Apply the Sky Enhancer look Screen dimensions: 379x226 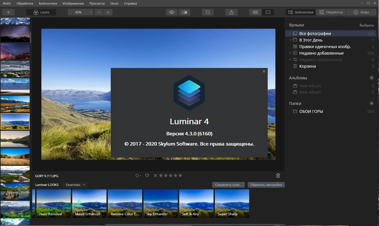point(160,203)
